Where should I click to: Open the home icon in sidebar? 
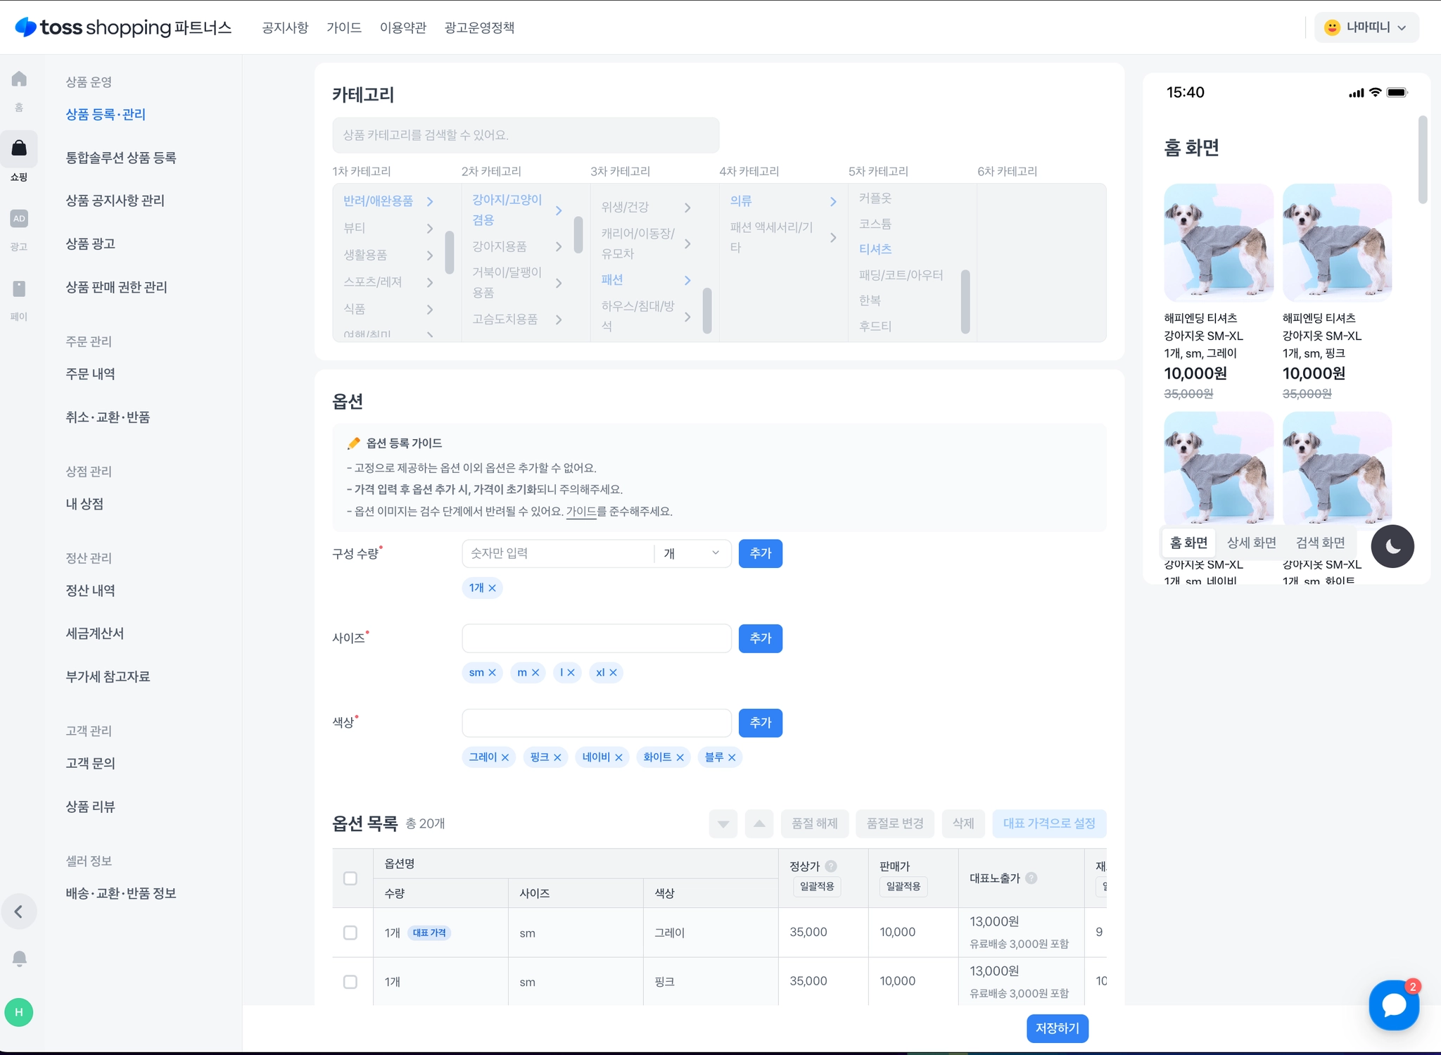pos(19,79)
